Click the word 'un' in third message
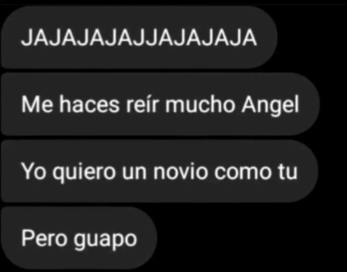347x272 pixels. coord(134,173)
